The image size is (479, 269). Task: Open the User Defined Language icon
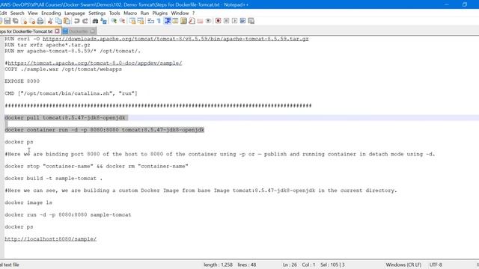(x=175, y=21)
